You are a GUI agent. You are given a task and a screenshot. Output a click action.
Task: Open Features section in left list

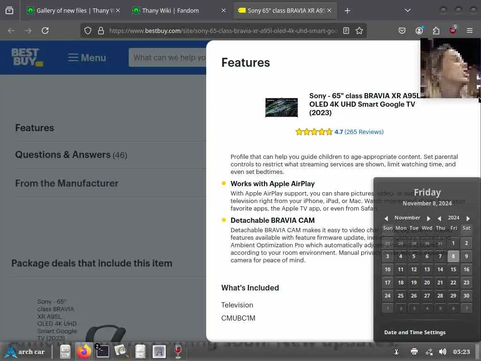34,128
